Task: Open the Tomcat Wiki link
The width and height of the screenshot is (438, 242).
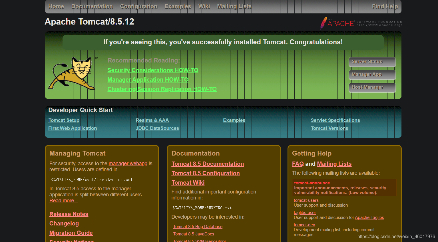Action: point(188,183)
